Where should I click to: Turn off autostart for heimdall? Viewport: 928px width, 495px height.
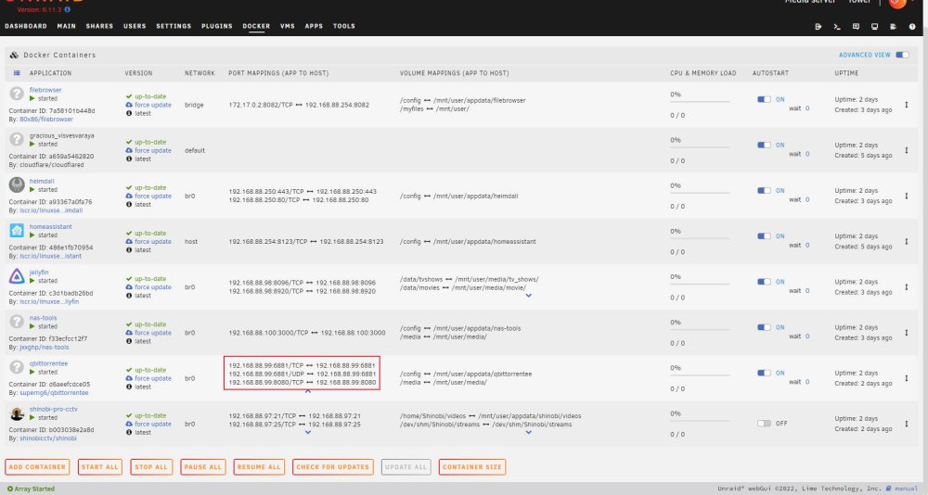[x=764, y=190]
